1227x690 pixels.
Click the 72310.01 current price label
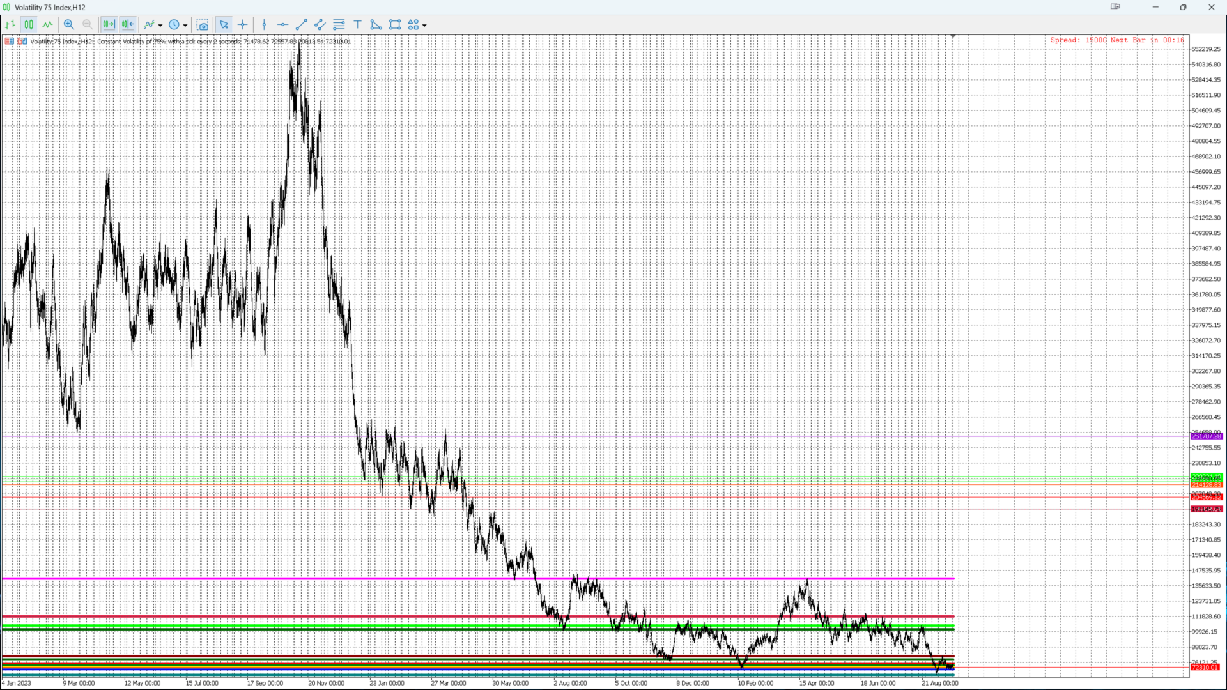click(x=1205, y=667)
